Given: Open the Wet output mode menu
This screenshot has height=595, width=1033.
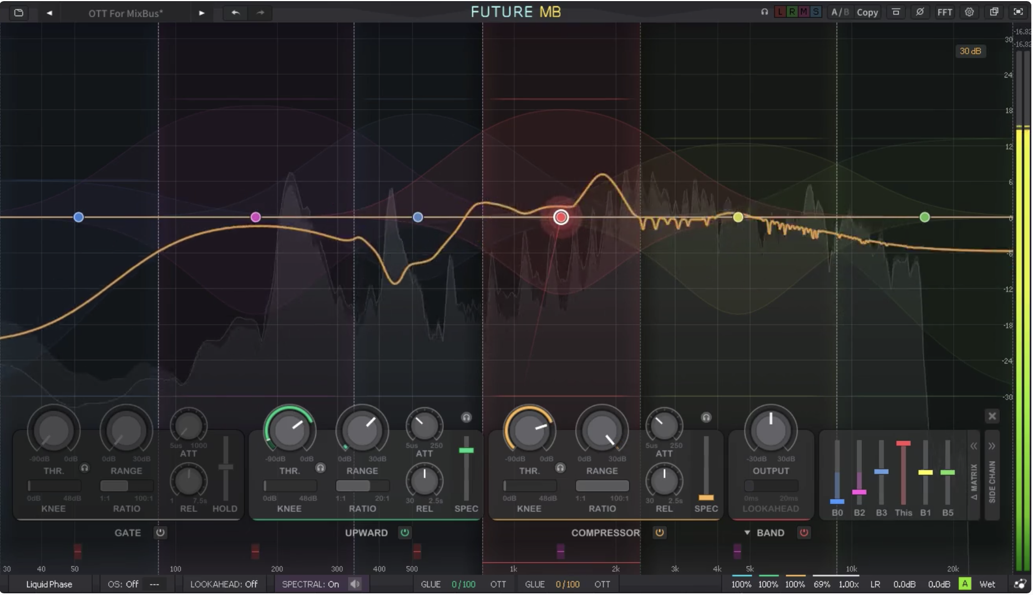Looking at the screenshot, I should (987, 584).
